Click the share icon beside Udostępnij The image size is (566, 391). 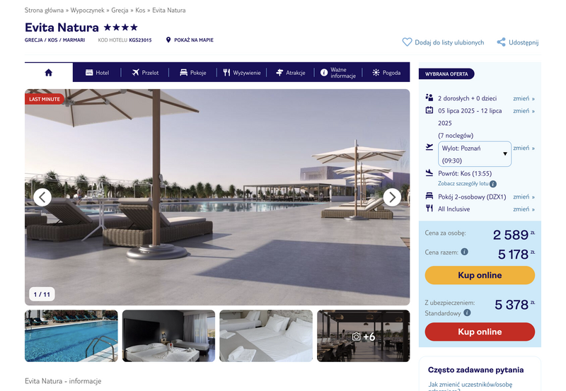click(501, 42)
